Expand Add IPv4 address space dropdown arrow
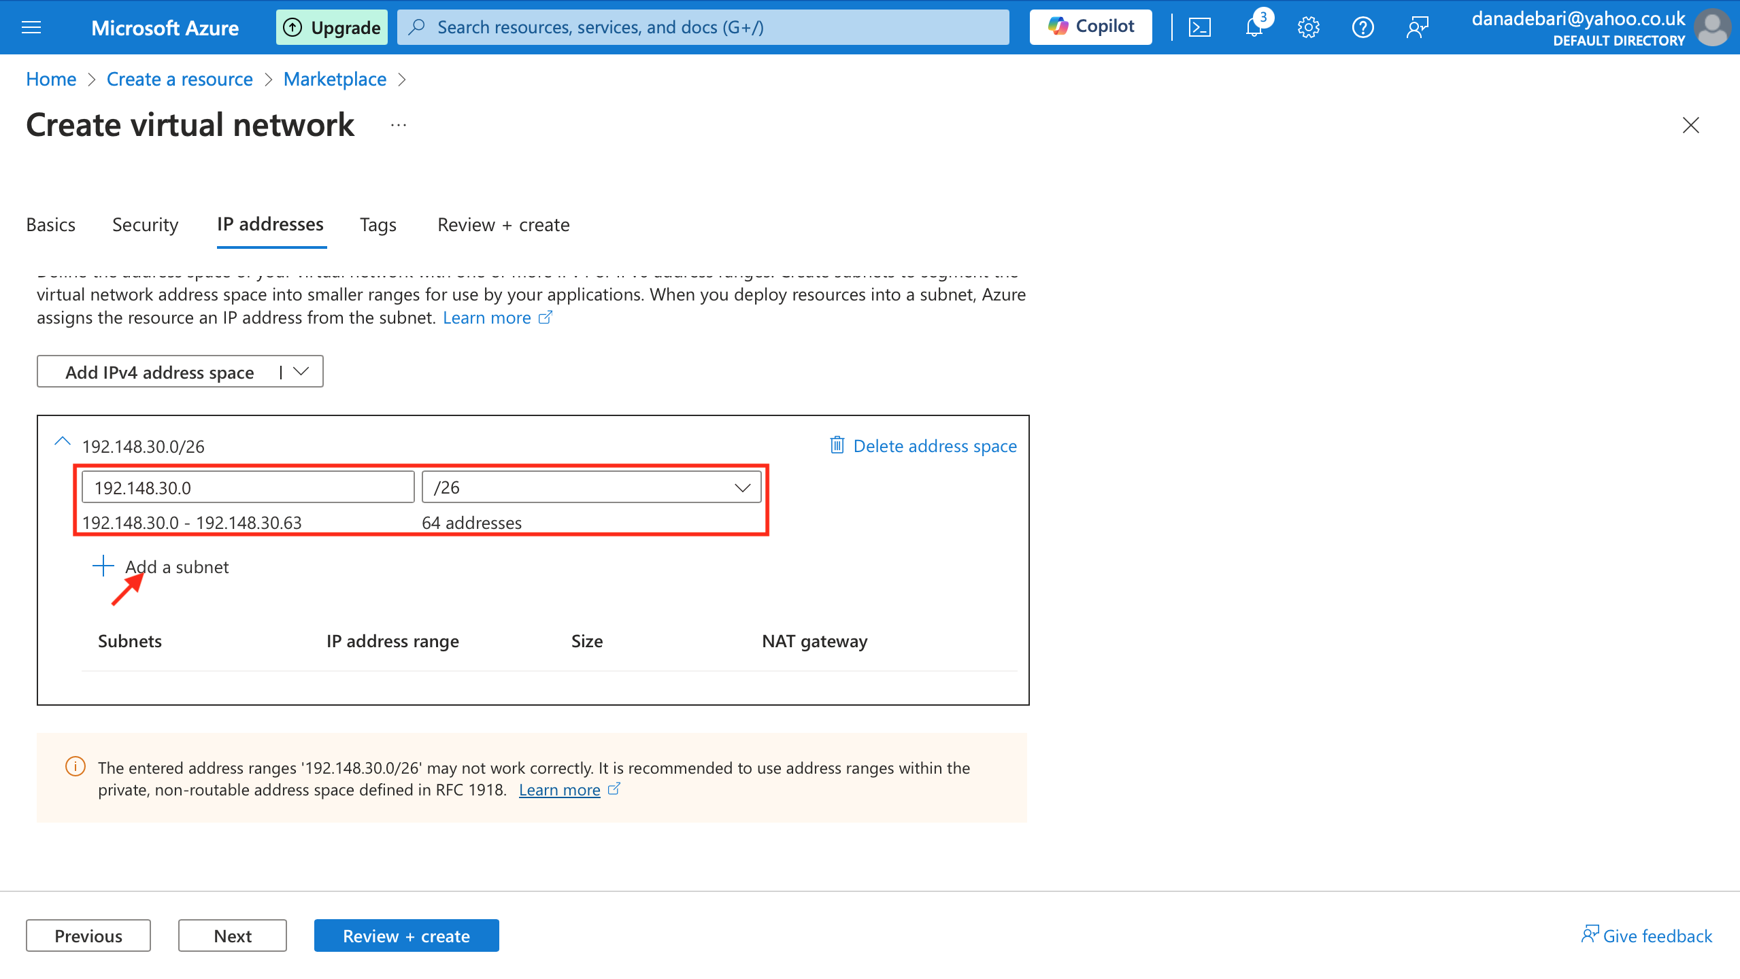 point(301,372)
